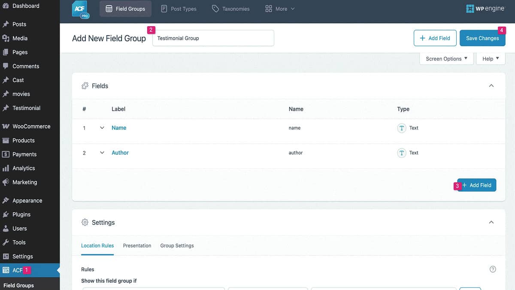
Task: Click the '#' column header
Action: (84, 109)
